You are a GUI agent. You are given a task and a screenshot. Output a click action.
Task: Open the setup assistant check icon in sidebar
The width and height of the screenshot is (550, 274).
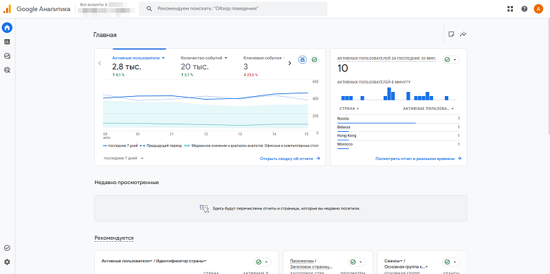[7, 248]
